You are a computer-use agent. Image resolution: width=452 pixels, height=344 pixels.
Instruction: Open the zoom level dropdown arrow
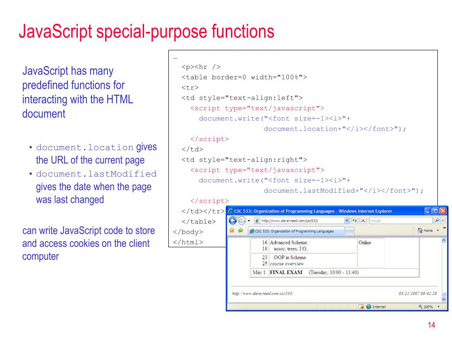click(x=438, y=307)
